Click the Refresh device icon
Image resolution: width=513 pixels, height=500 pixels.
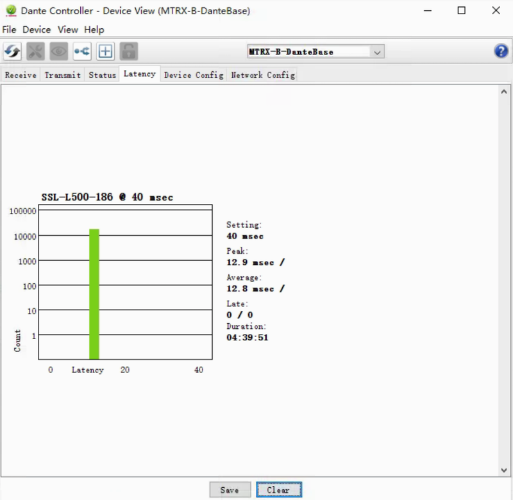[x=12, y=51]
